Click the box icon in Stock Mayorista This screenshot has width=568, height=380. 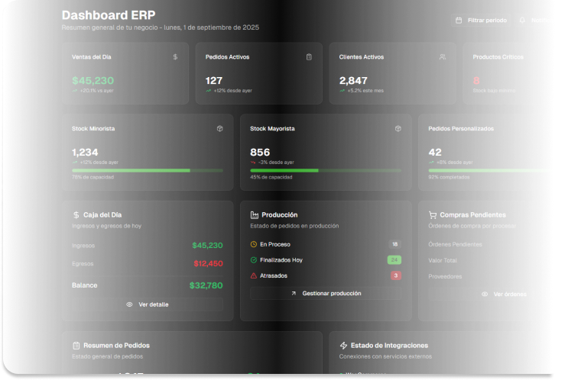point(398,128)
